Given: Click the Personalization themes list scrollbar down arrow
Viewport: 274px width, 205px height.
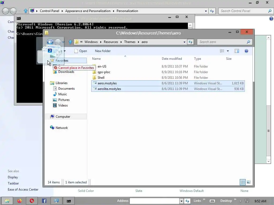Looking at the screenshot, I should coord(269,161).
